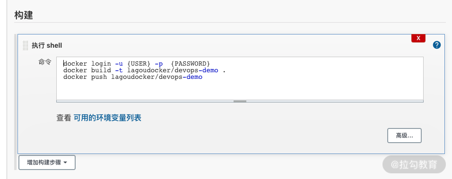
Task: Click the 高级... button
Action: (x=404, y=136)
